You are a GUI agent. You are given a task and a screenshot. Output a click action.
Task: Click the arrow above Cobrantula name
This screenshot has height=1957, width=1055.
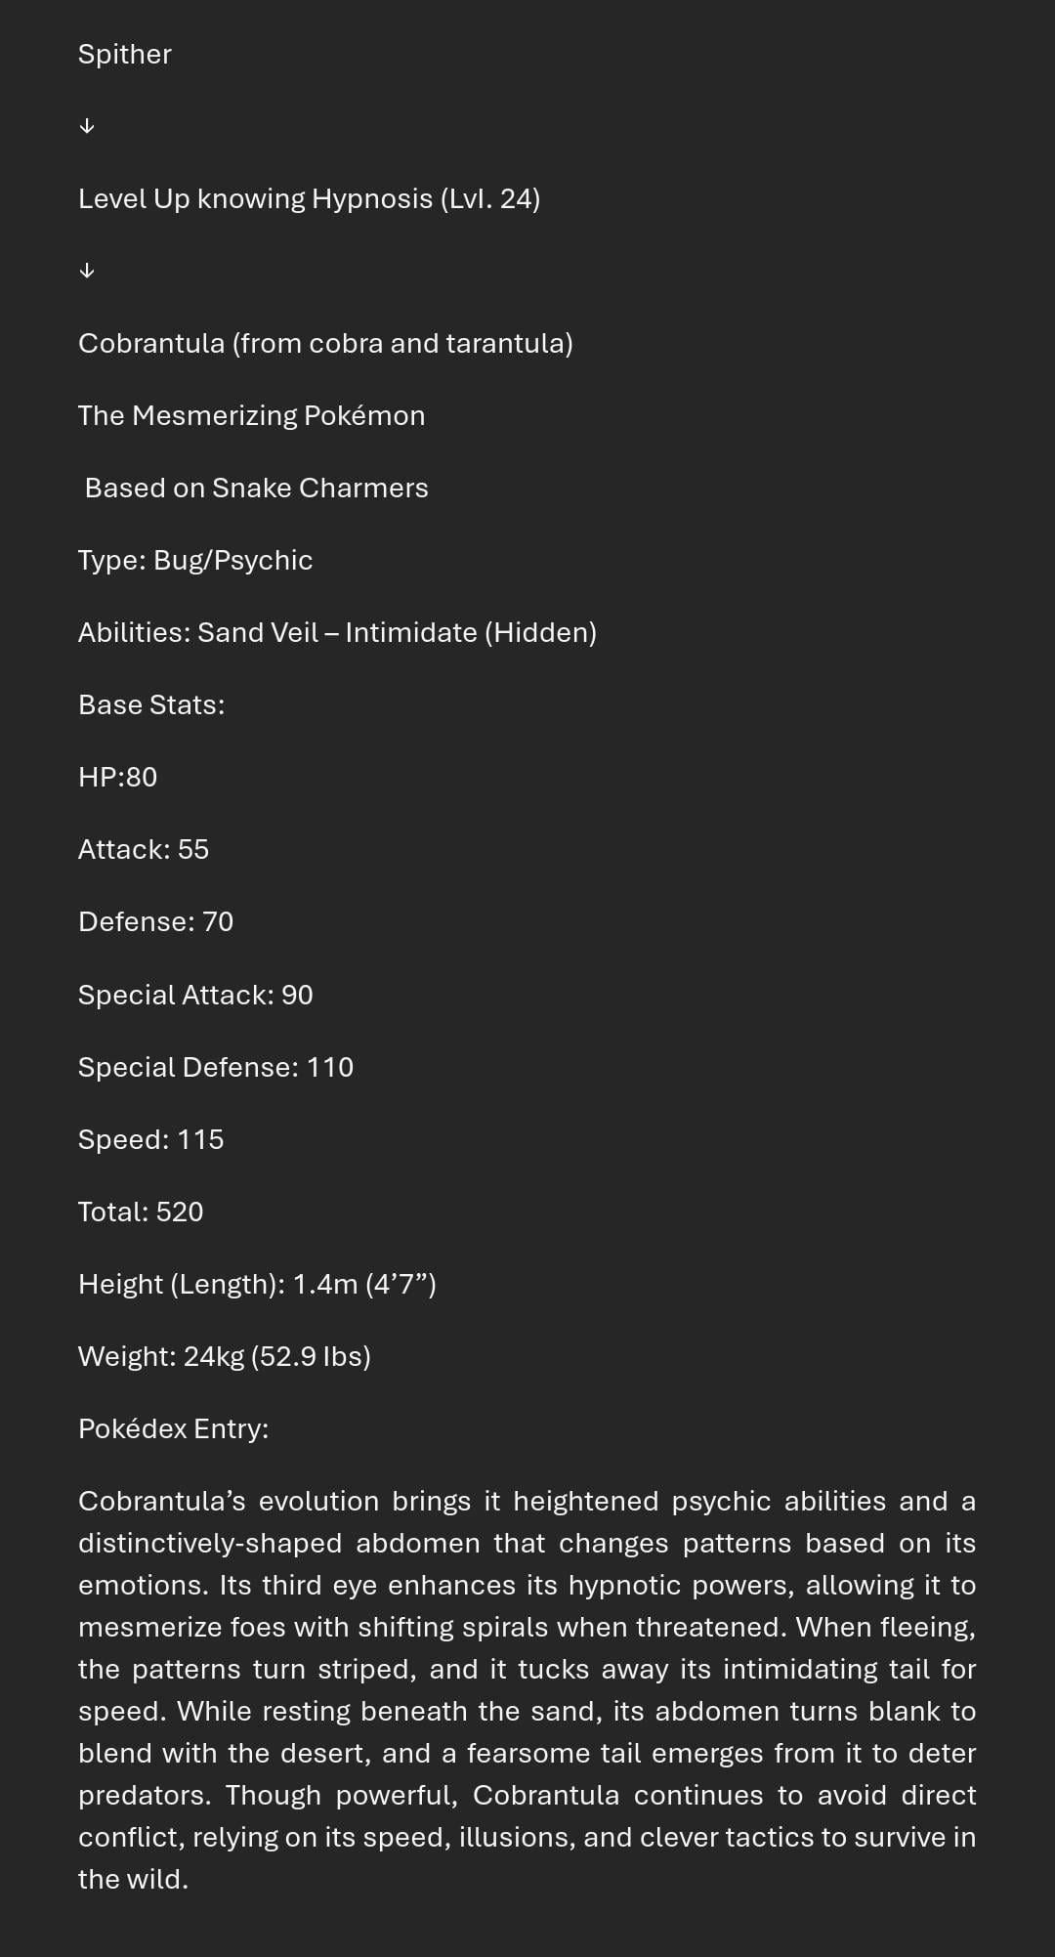pyautogui.click(x=87, y=271)
